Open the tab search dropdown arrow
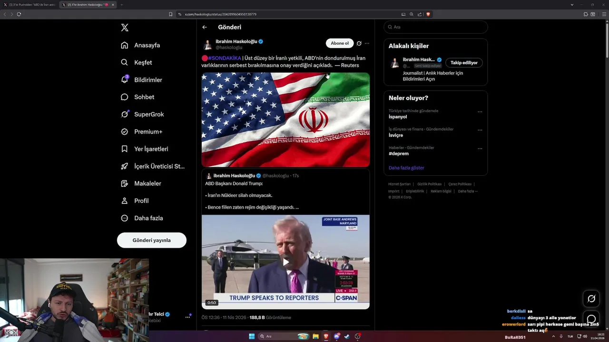This screenshot has height=342, width=609. pyautogui.click(x=572, y=5)
